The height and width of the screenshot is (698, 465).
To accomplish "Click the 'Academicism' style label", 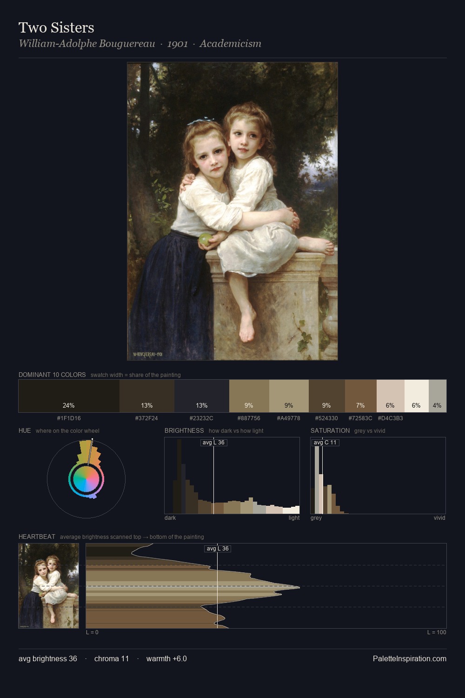I will click(231, 44).
